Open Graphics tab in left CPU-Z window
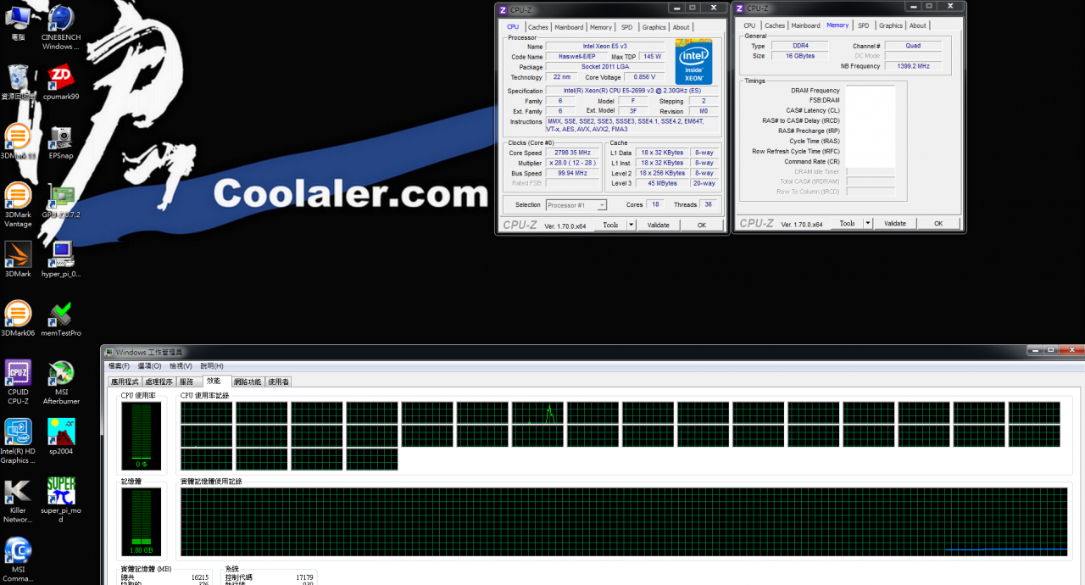This screenshot has height=585, width=1085. click(x=654, y=27)
